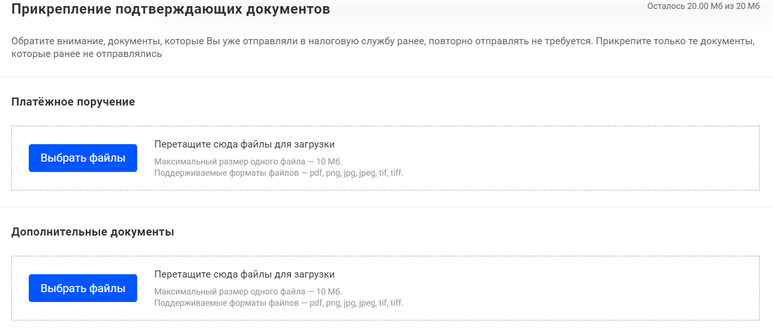Screen dimensions: 773x335
Task: Click the remaining storage text Осталось 20.00 Мб
Action: [703, 6]
